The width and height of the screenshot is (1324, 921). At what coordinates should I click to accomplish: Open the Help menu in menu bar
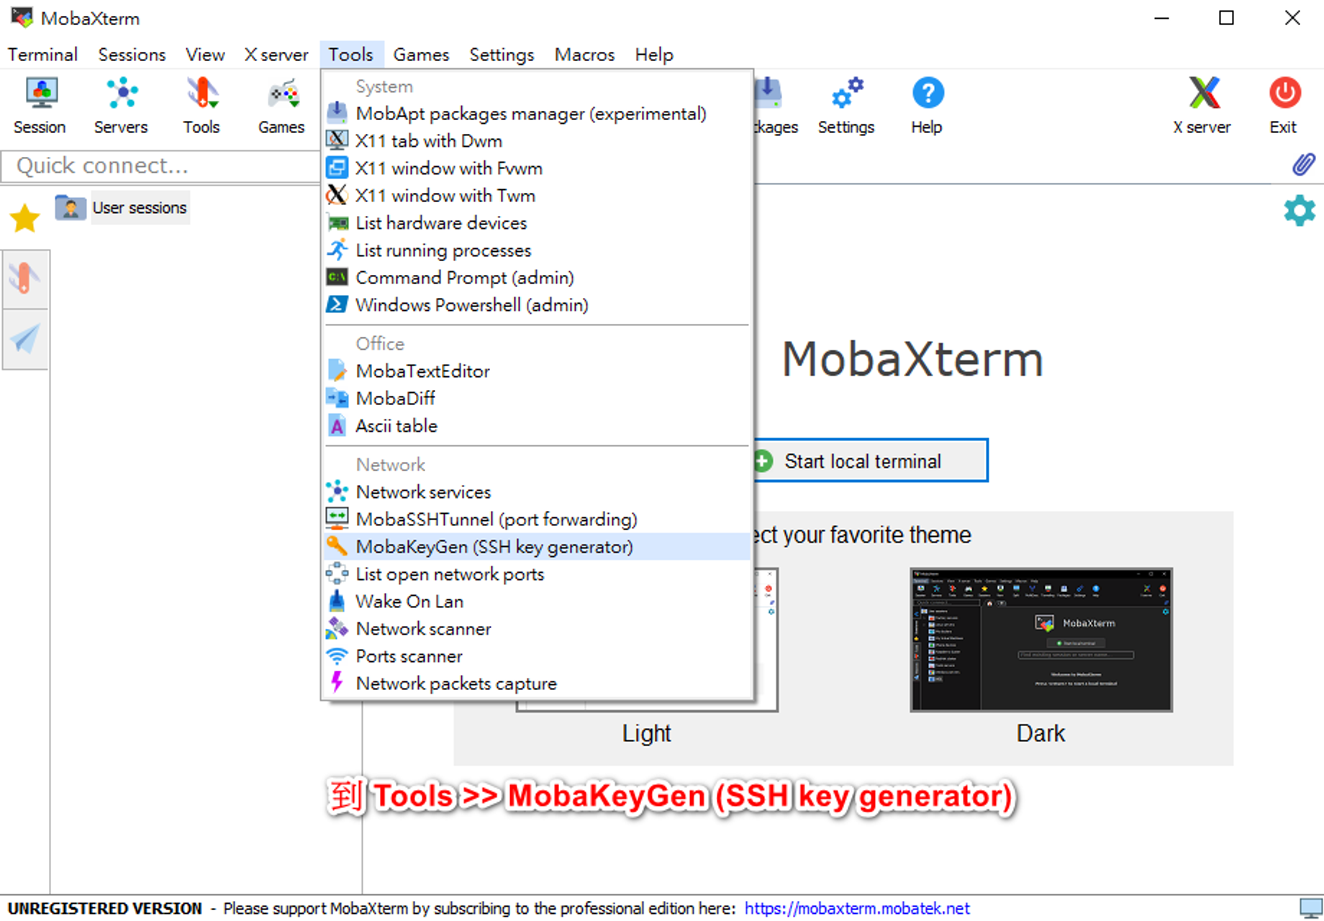[x=654, y=55]
